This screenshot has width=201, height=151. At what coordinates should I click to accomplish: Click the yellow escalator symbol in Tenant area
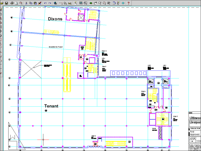(x=67, y=75)
